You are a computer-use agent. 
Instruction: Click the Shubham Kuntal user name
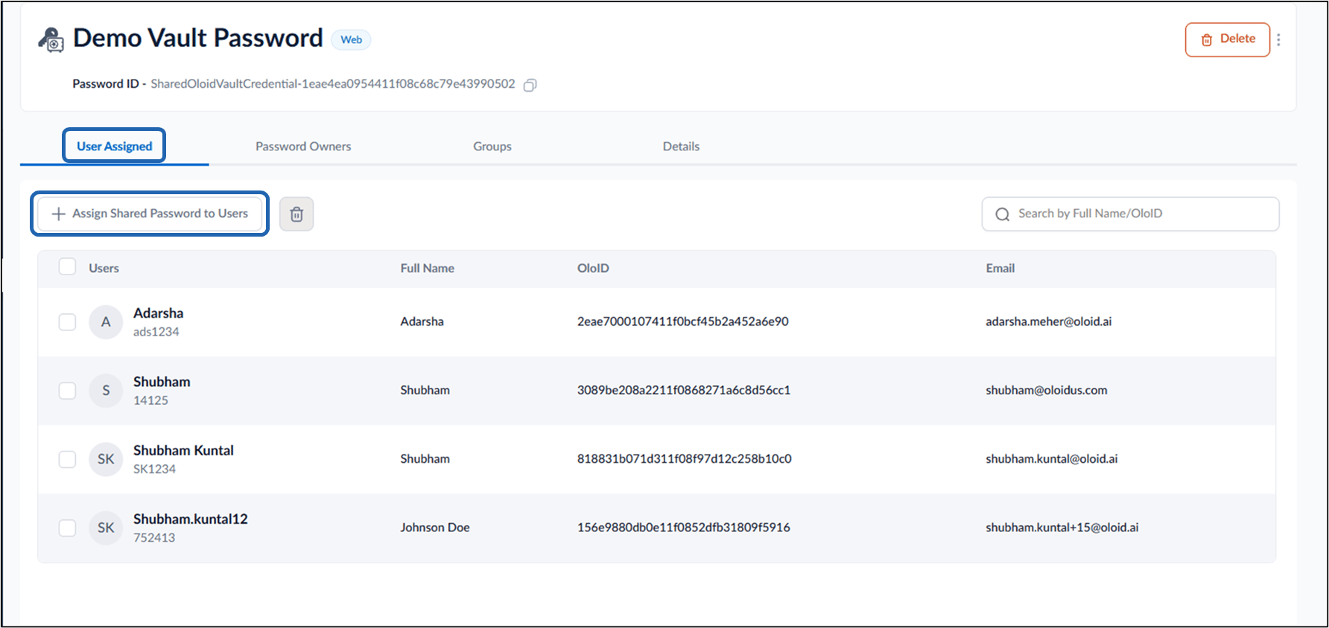point(183,450)
